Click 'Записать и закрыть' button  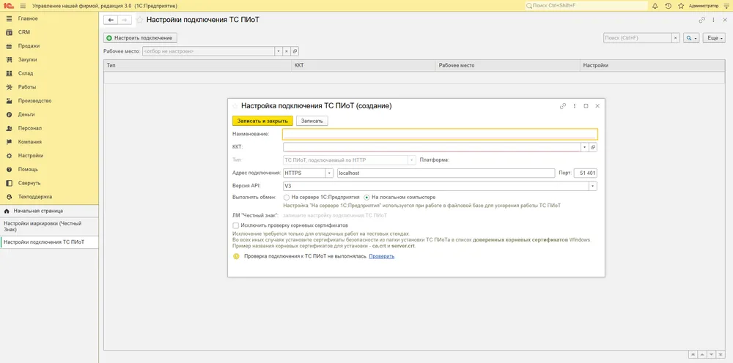coord(262,121)
